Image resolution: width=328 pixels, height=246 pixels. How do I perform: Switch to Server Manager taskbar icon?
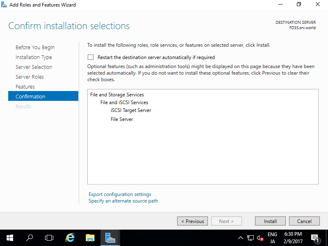pyautogui.click(x=110, y=238)
